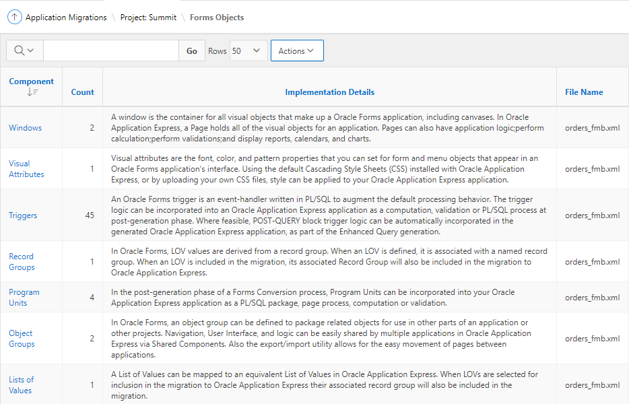
Task: Click the File Name column header
Action: tap(584, 92)
